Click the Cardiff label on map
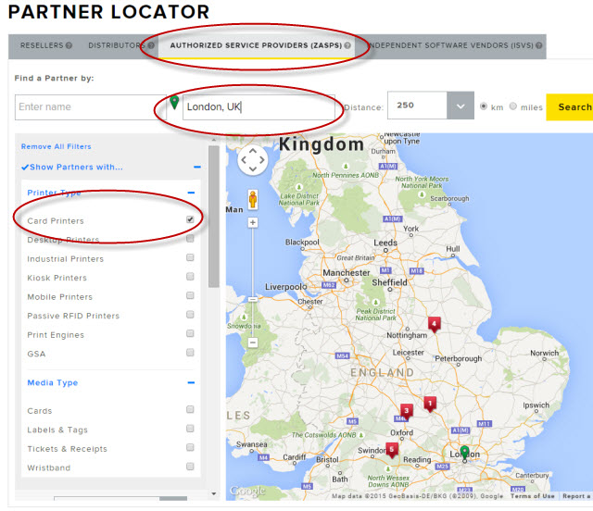Image resolution: width=593 pixels, height=511 pixels. click(295, 457)
